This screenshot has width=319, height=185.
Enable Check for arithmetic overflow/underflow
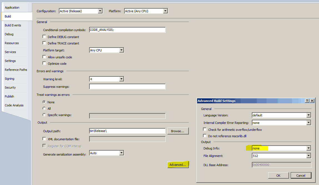tap(205, 129)
